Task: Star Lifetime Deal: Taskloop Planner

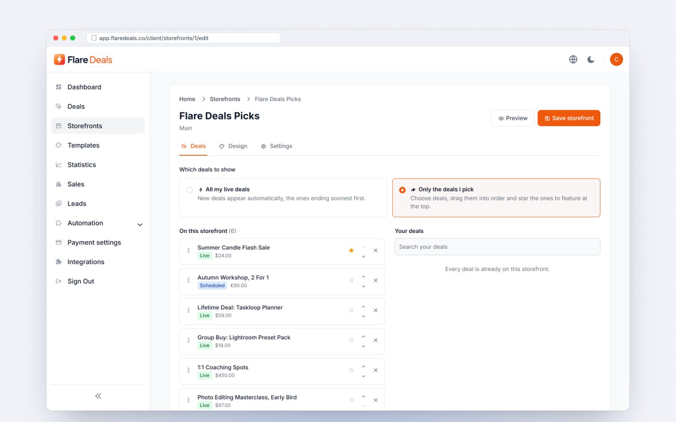Action: pos(351,310)
